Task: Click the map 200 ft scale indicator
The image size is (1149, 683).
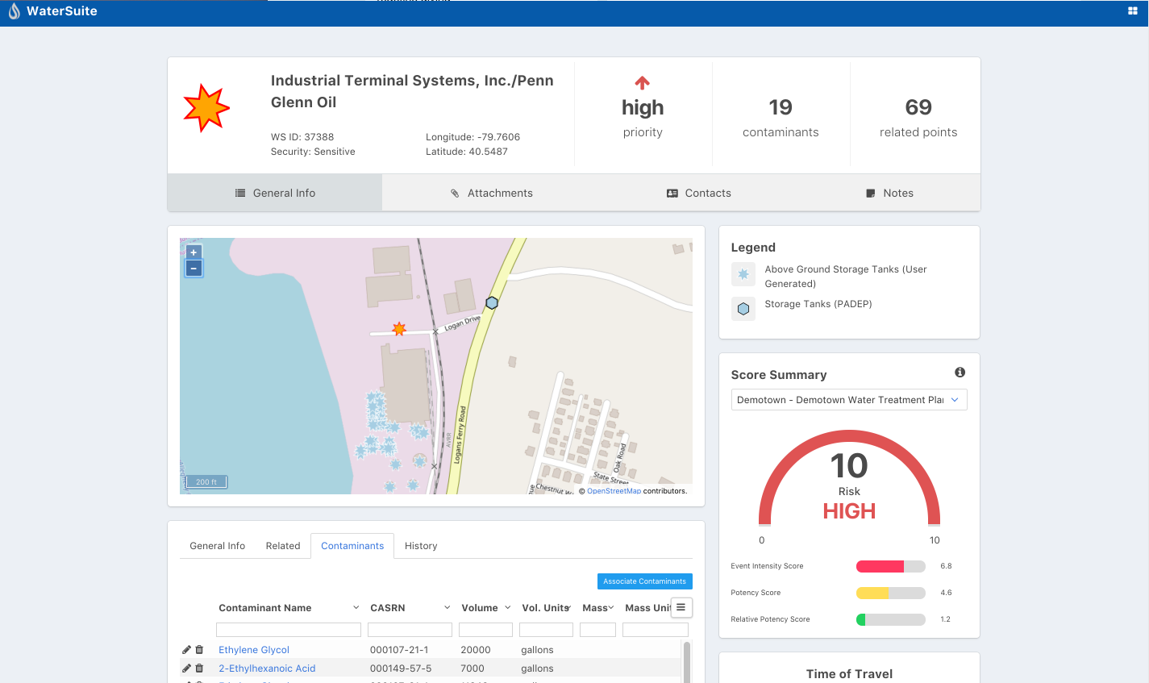Action: [x=206, y=482]
